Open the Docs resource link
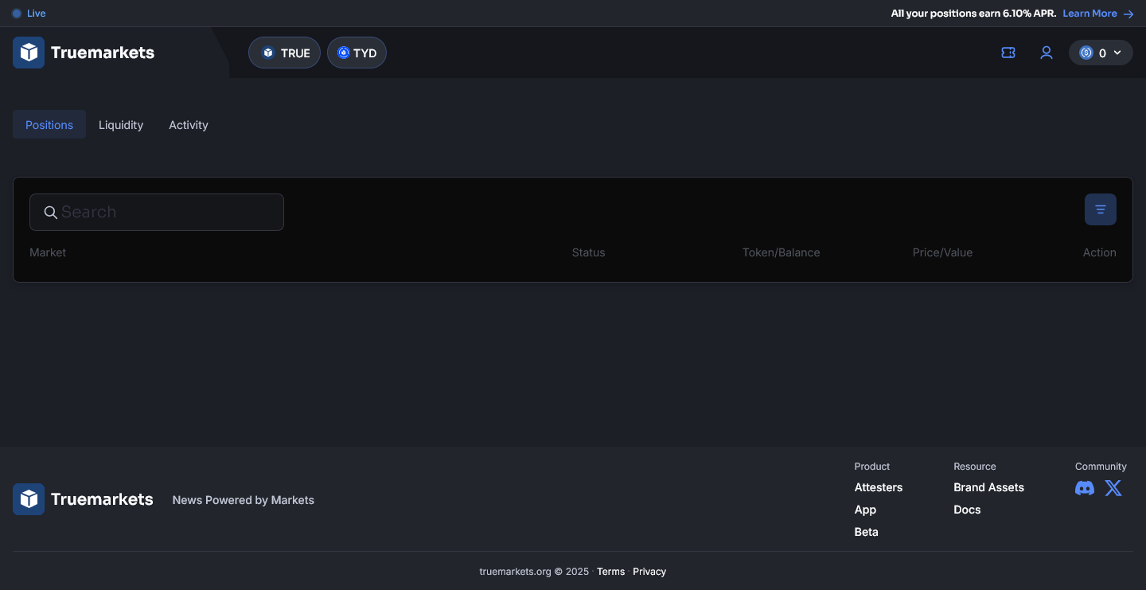This screenshot has height=590, width=1146. coord(967,509)
